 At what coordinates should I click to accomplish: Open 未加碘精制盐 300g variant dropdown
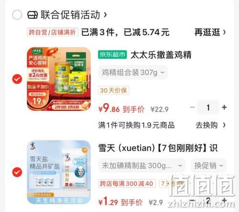click(x=142, y=166)
